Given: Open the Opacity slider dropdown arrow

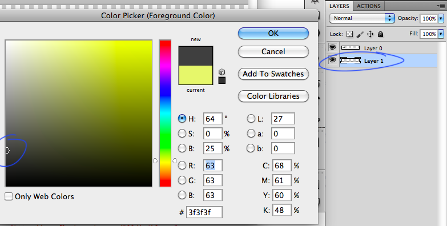Looking at the screenshot, I should 441,18.
